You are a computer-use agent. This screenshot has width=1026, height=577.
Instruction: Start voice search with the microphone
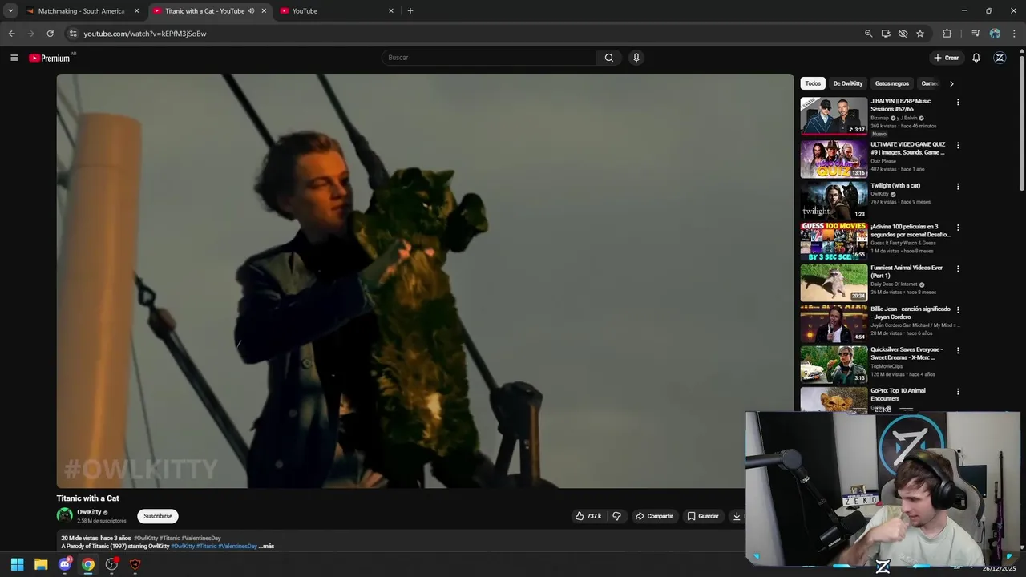click(x=636, y=58)
